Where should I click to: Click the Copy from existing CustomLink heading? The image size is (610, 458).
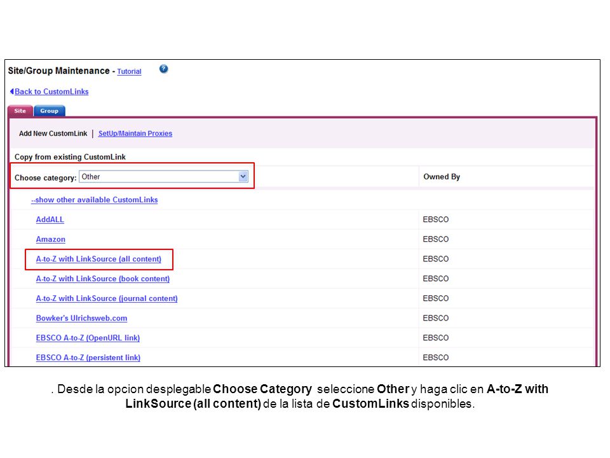click(70, 157)
